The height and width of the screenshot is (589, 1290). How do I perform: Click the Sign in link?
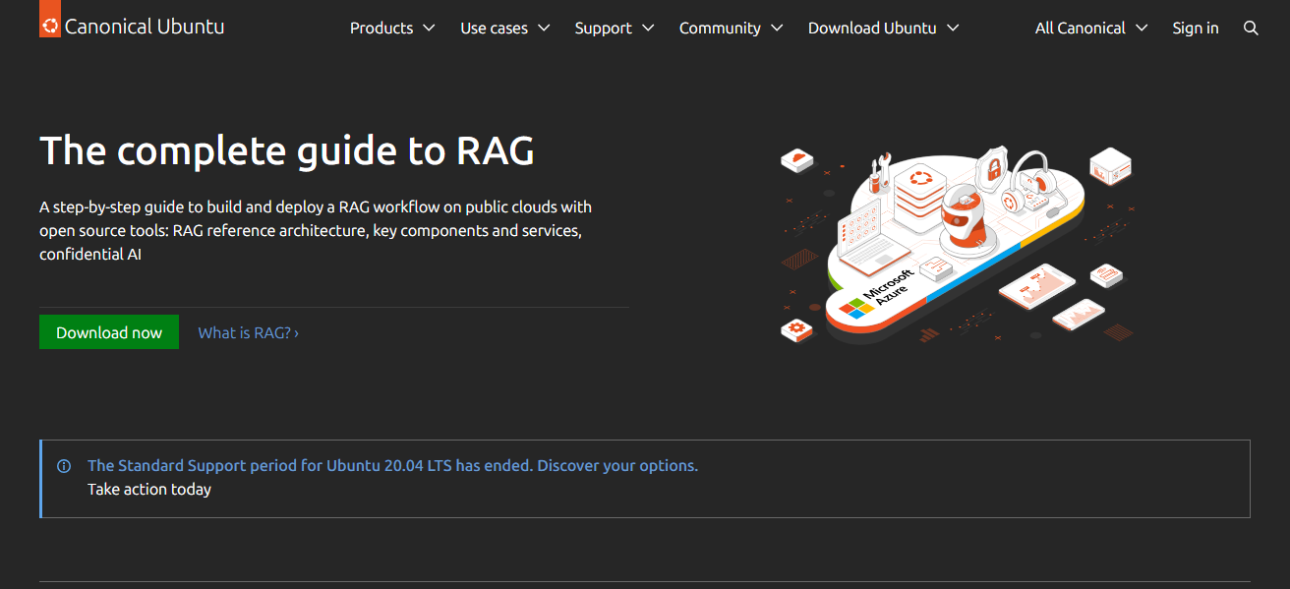tap(1196, 29)
